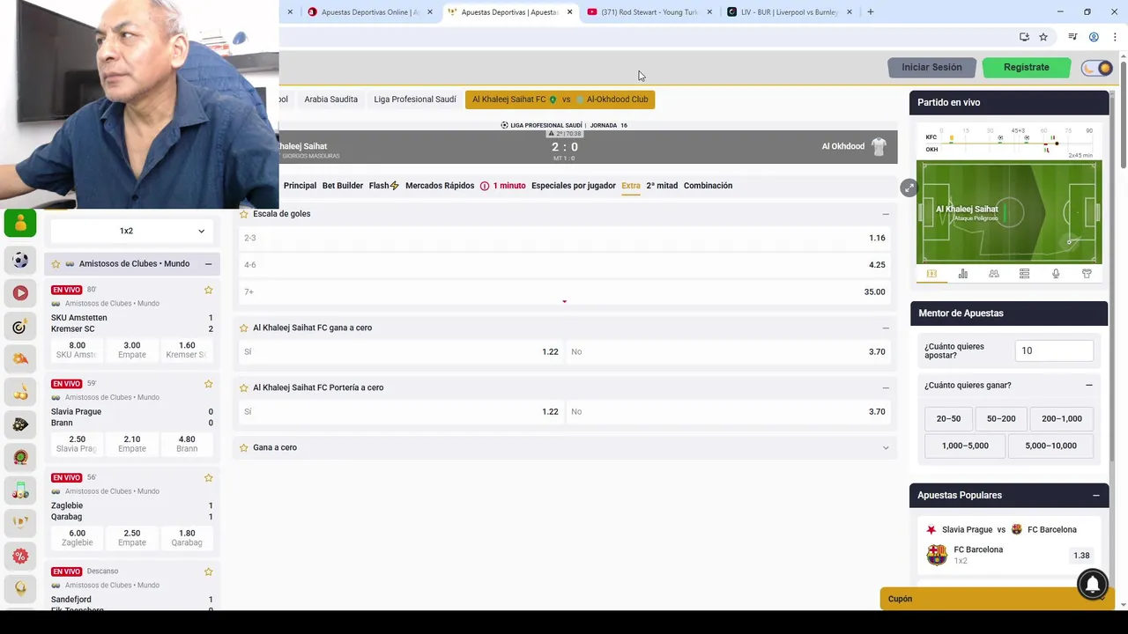The width and height of the screenshot is (1128, 634).
Task: Switch to 2ª mitad tab
Action: point(662,186)
